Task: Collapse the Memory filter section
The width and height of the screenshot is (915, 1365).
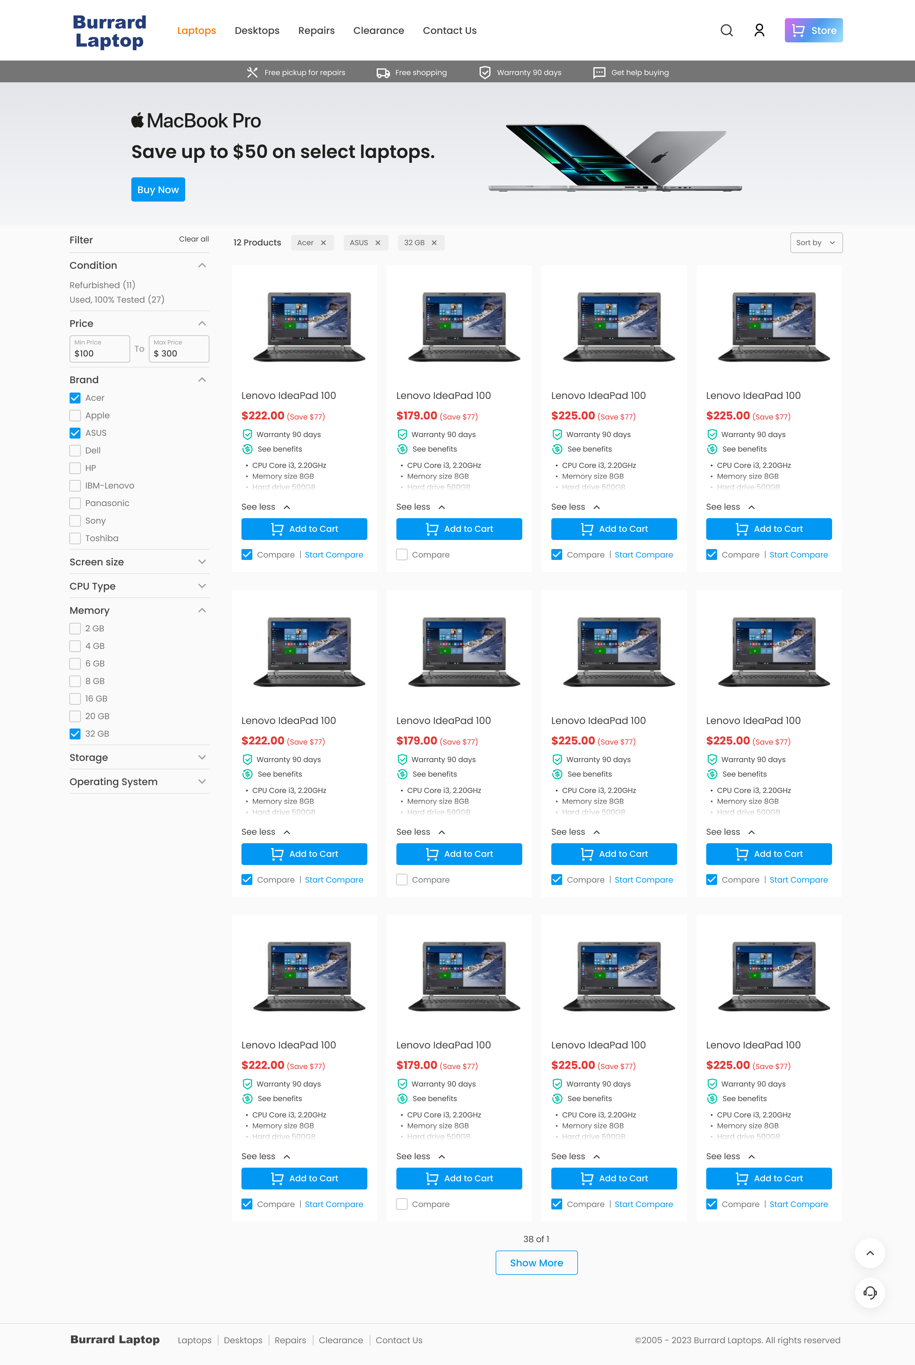Action: [202, 610]
